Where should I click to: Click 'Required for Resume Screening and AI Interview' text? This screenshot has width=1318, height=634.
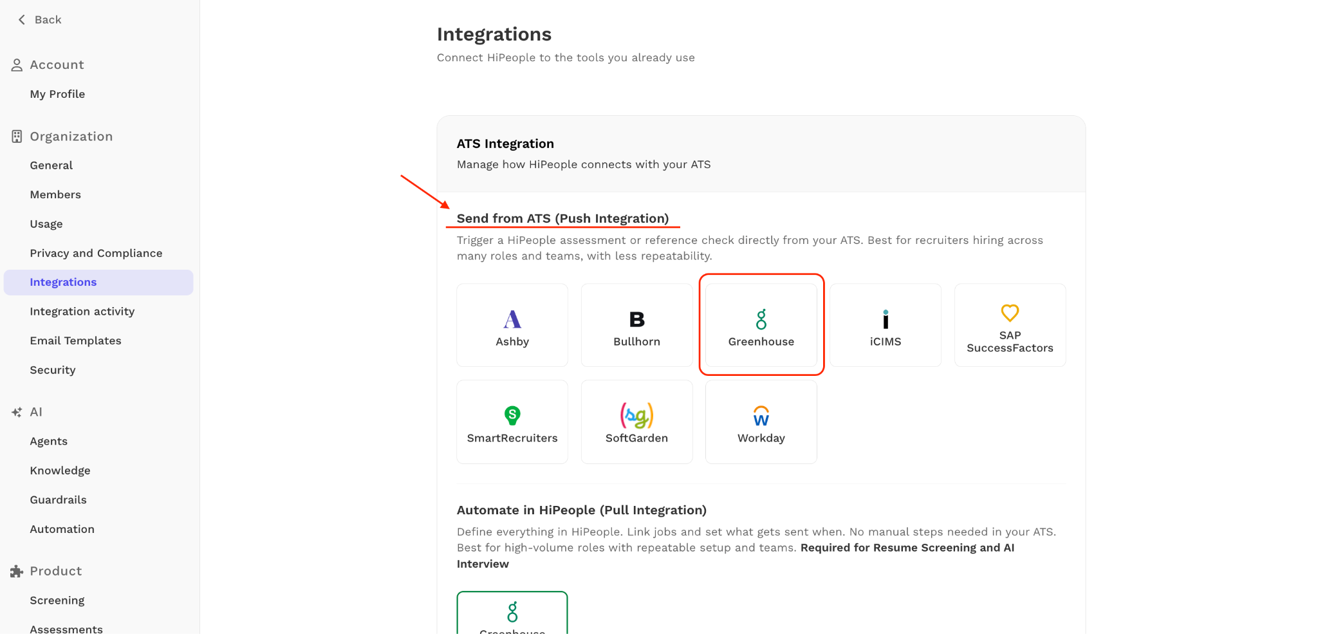[736, 555]
